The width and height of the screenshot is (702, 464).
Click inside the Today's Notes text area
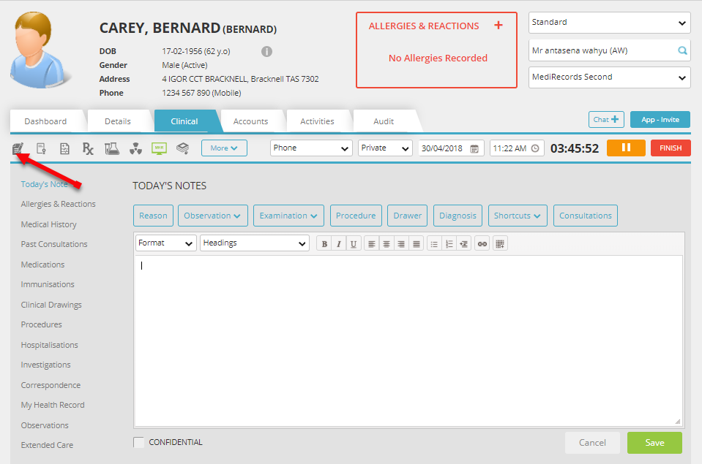408,341
